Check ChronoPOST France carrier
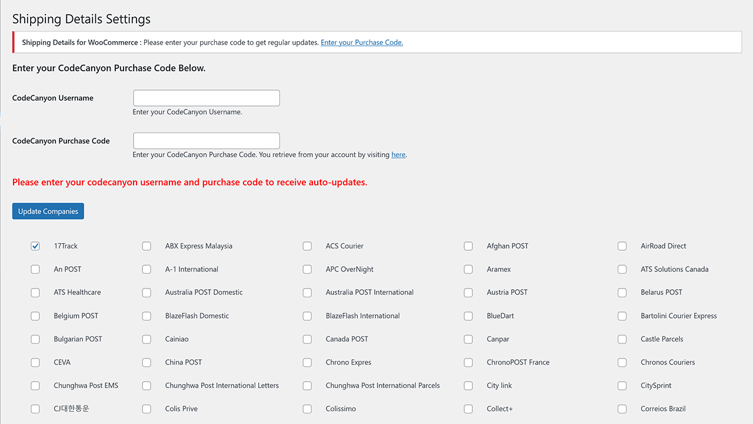 coord(468,362)
